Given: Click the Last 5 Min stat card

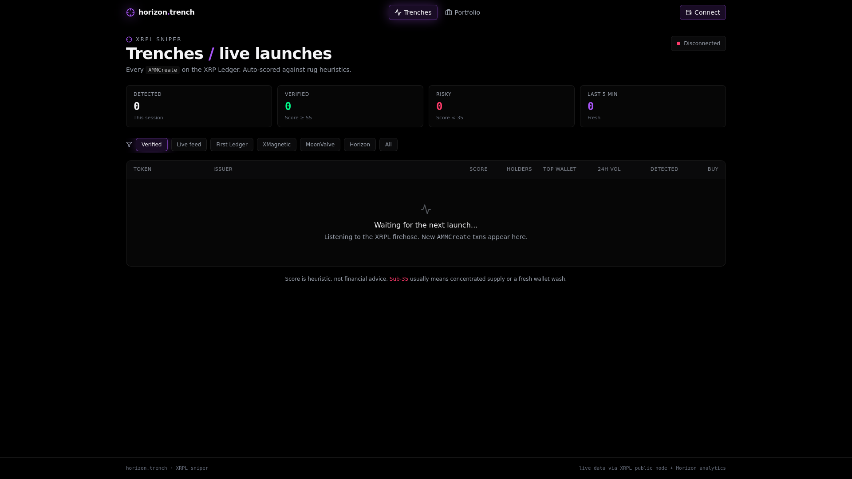Looking at the screenshot, I should (653, 106).
